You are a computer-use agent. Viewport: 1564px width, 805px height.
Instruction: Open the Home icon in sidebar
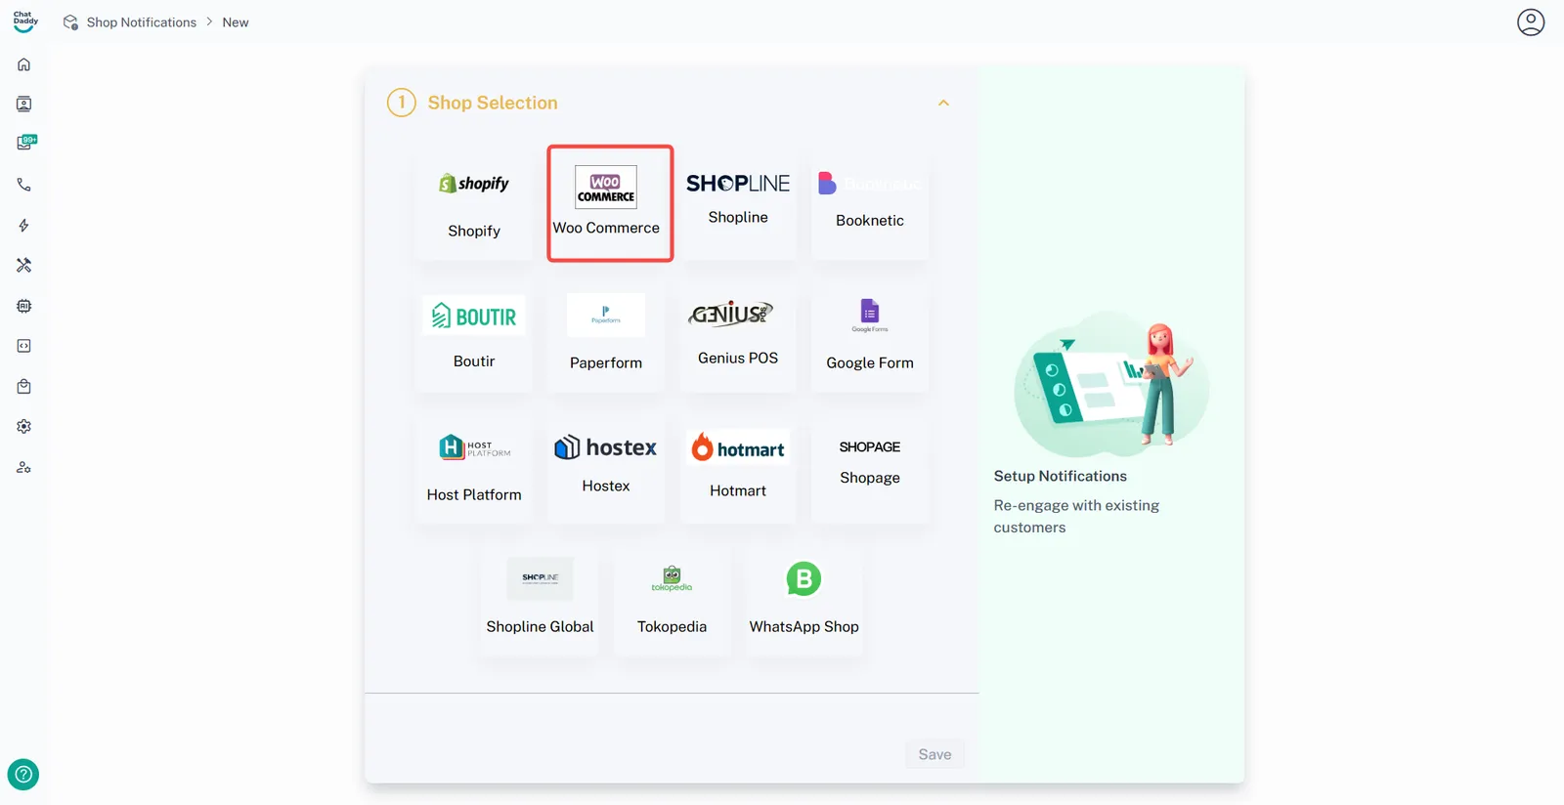tap(24, 64)
